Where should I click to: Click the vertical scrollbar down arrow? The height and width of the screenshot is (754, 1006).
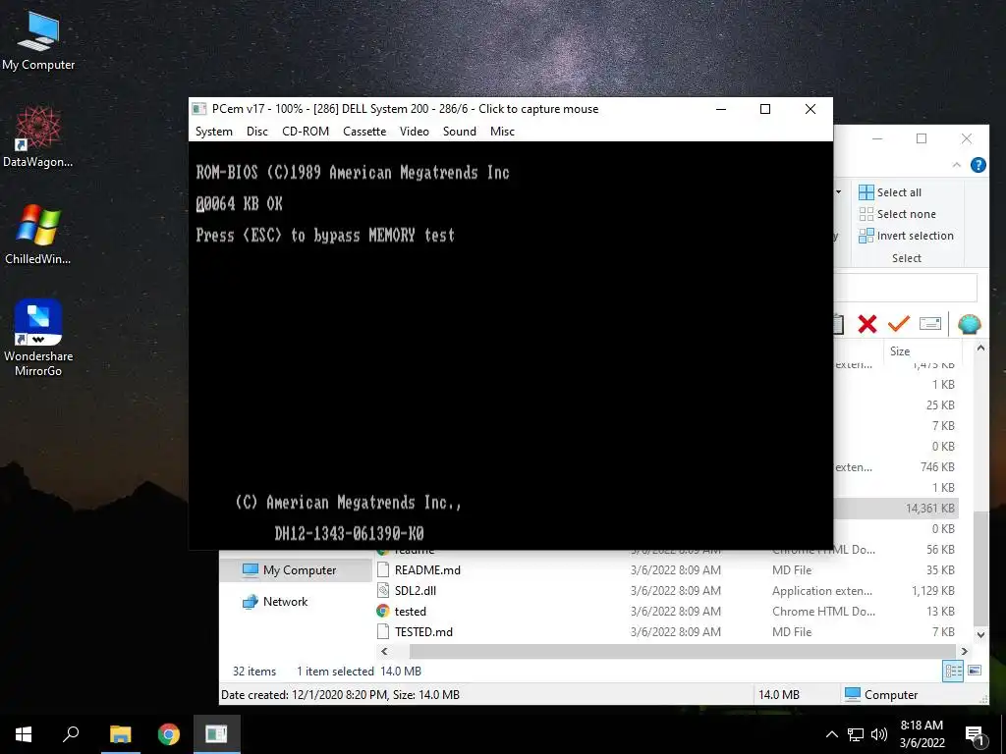980,635
